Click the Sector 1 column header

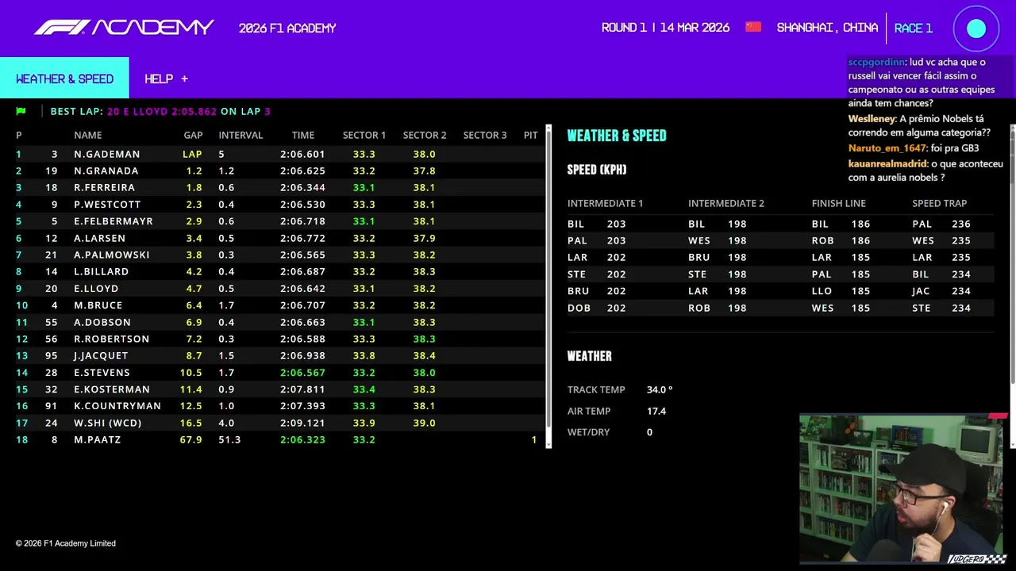[x=364, y=135]
